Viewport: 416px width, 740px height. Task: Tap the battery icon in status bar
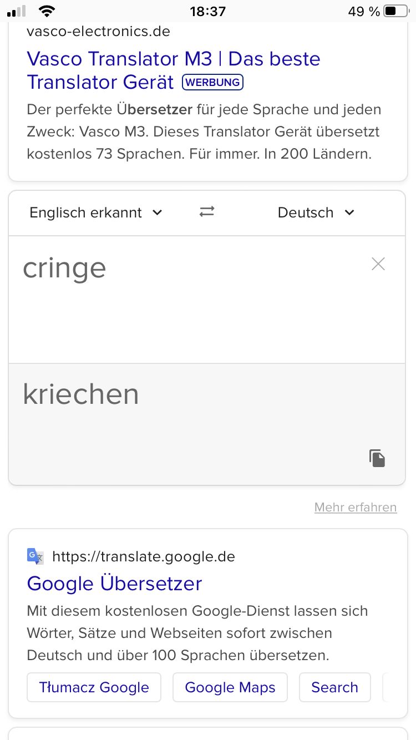396,11
